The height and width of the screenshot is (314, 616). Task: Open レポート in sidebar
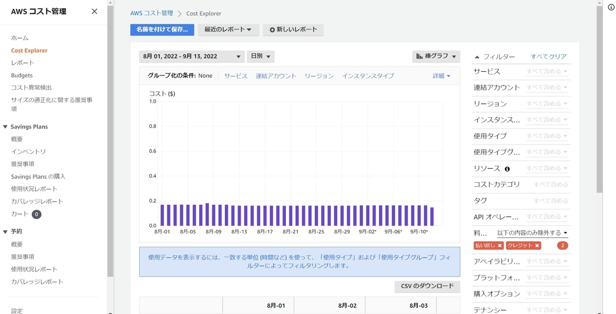coord(23,63)
